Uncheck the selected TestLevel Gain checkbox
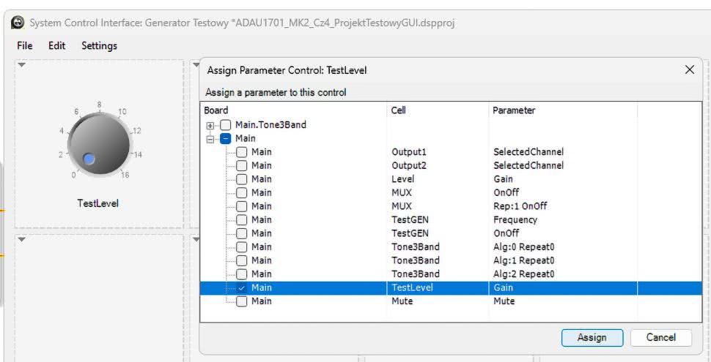Screen dimensions: 711x362 click(x=241, y=287)
